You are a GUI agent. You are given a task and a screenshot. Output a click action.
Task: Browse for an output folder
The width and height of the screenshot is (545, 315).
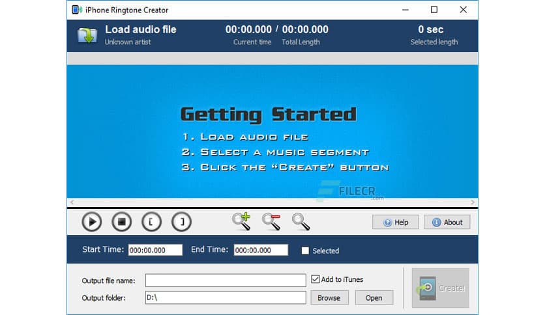click(x=329, y=297)
